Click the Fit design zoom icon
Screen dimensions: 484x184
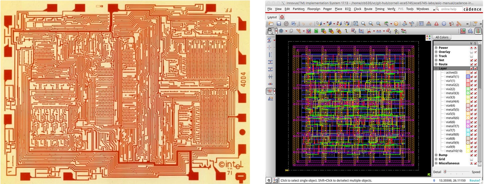(x=356, y=24)
